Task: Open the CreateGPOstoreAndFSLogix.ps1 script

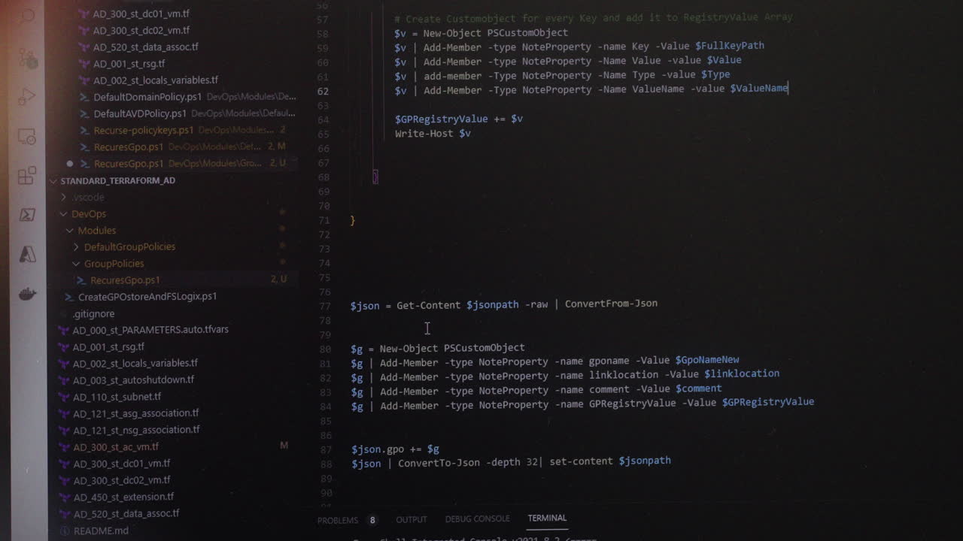Action: (x=146, y=297)
